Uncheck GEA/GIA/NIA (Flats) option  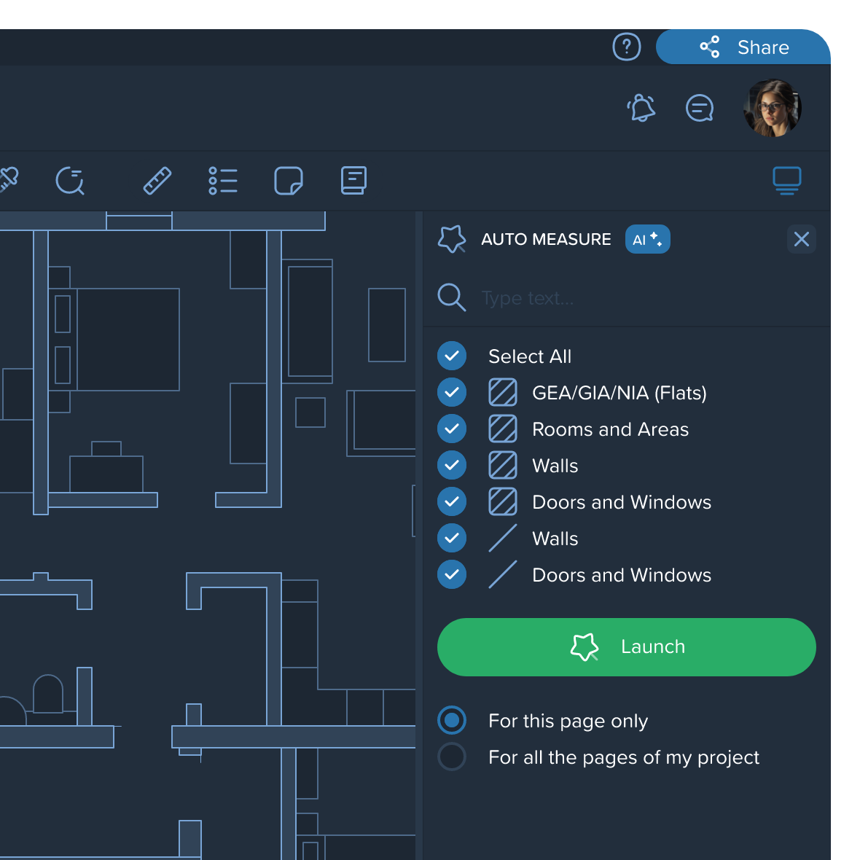click(x=452, y=392)
